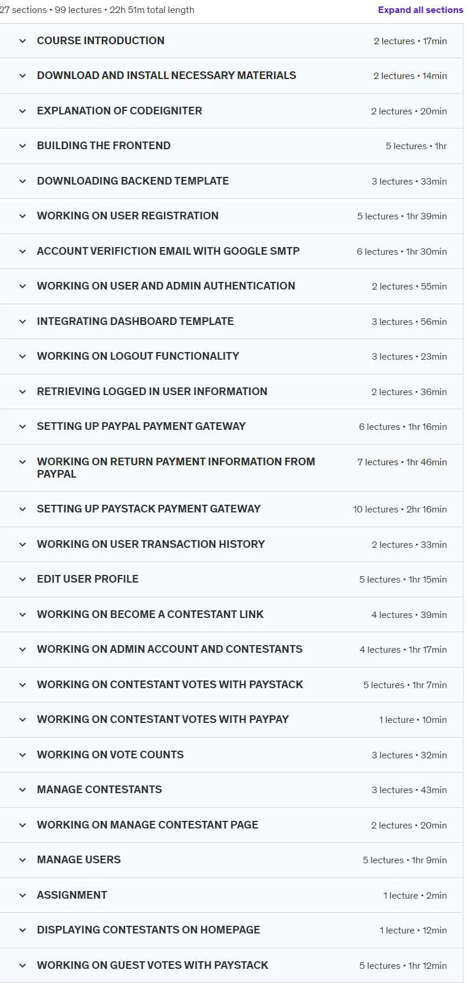
Task: Click chevron next to MANAGE USERS
Action: point(22,860)
